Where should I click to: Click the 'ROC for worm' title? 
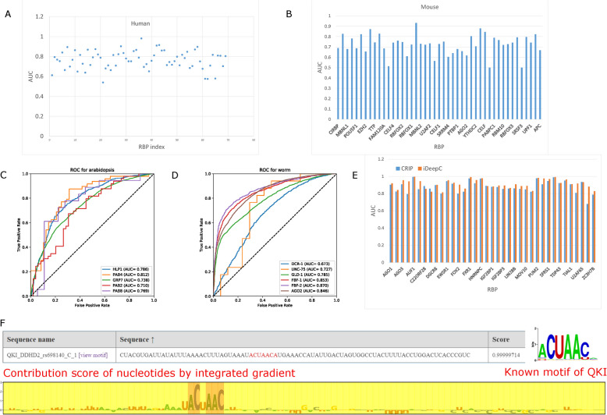coord(275,169)
